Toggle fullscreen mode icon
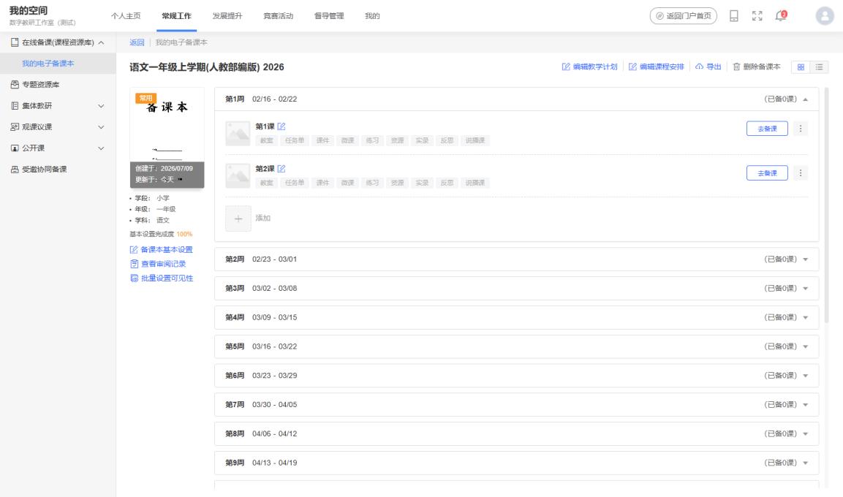843x497 pixels. (757, 16)
